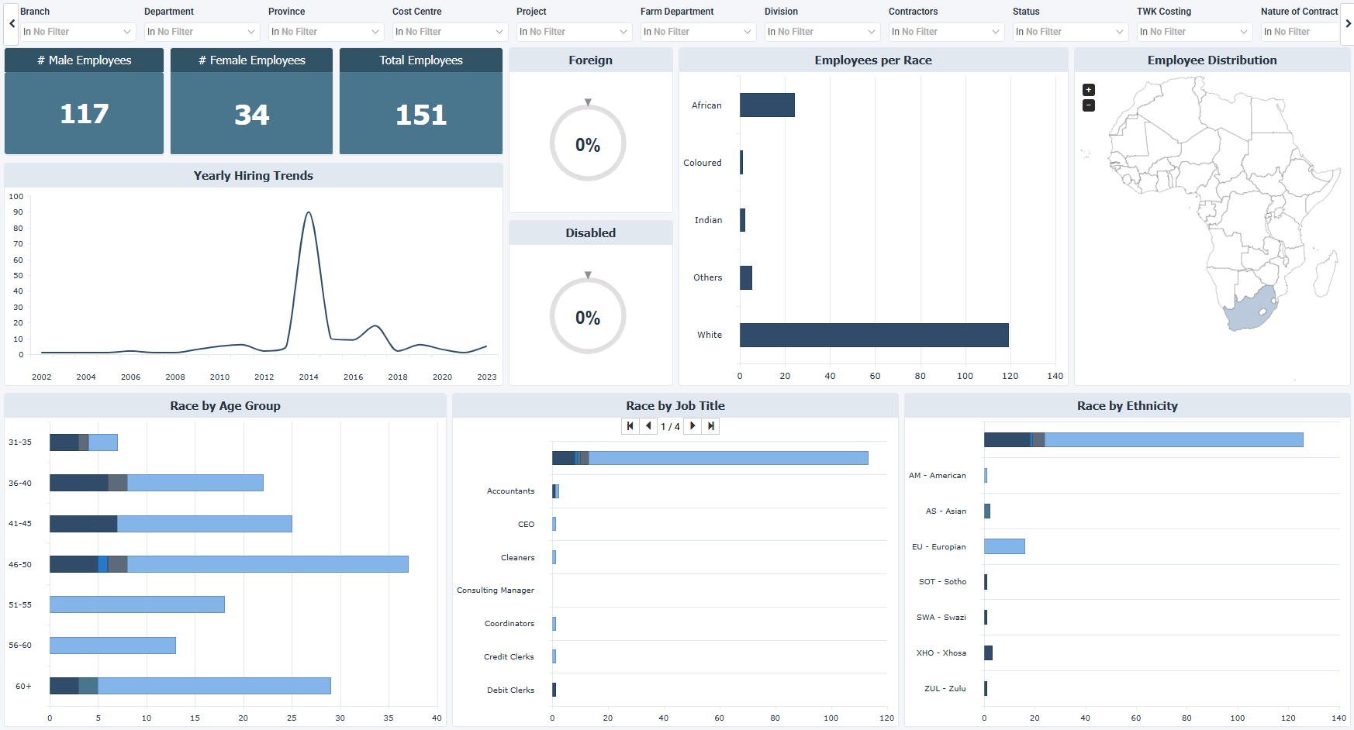Click the 60+ age group bar
The height and width of the screenshot is (730, 1354).
pyautogui.click(x=190, y=686)
